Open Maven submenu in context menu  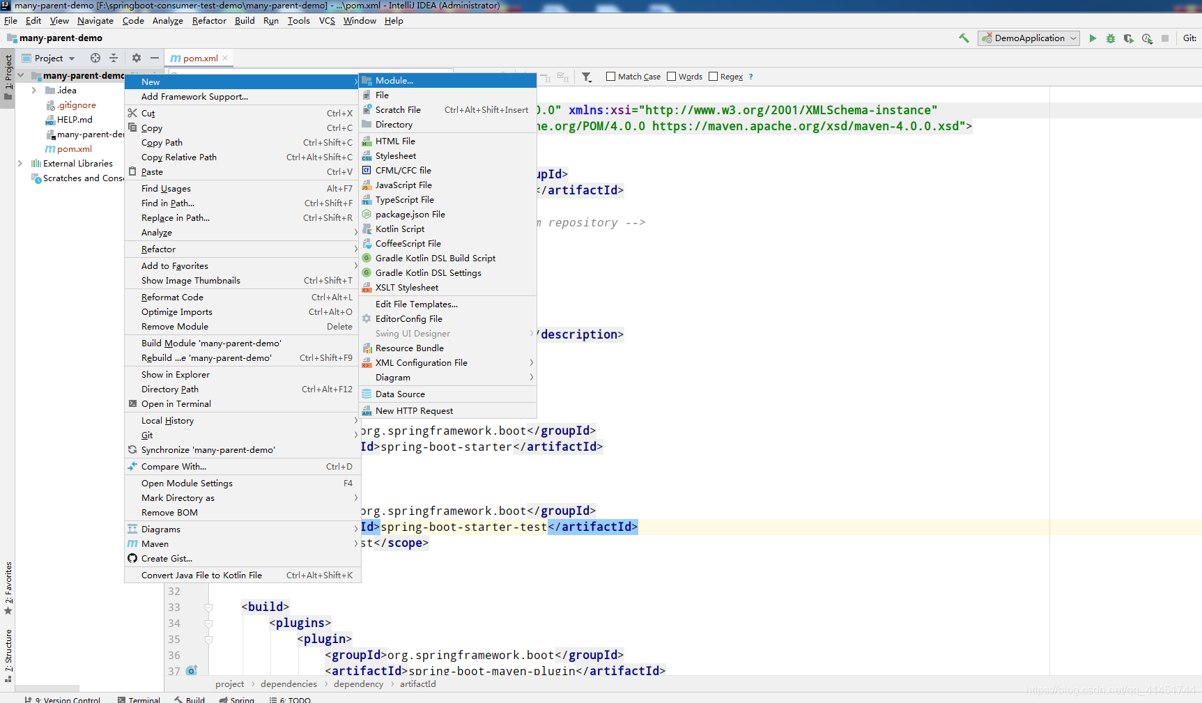point(242,544)
